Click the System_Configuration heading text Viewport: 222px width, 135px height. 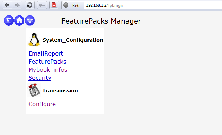(x=73, y=40)
